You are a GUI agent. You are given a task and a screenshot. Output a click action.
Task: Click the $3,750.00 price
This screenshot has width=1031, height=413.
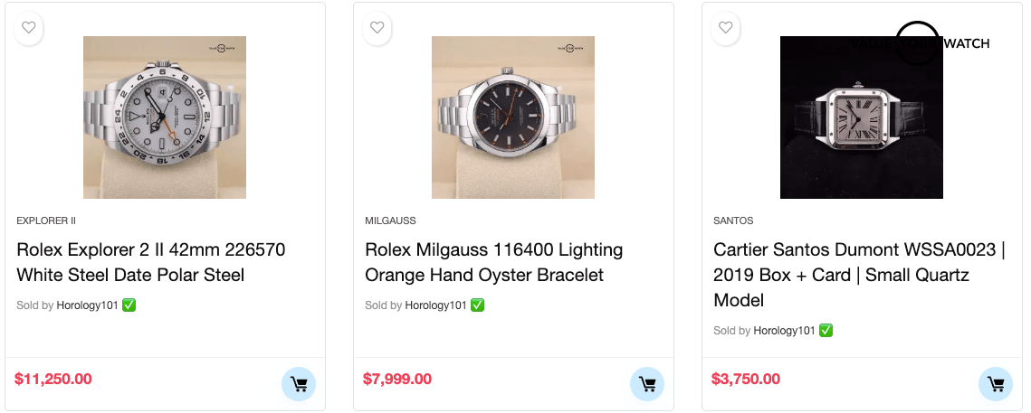coord(746,379)
